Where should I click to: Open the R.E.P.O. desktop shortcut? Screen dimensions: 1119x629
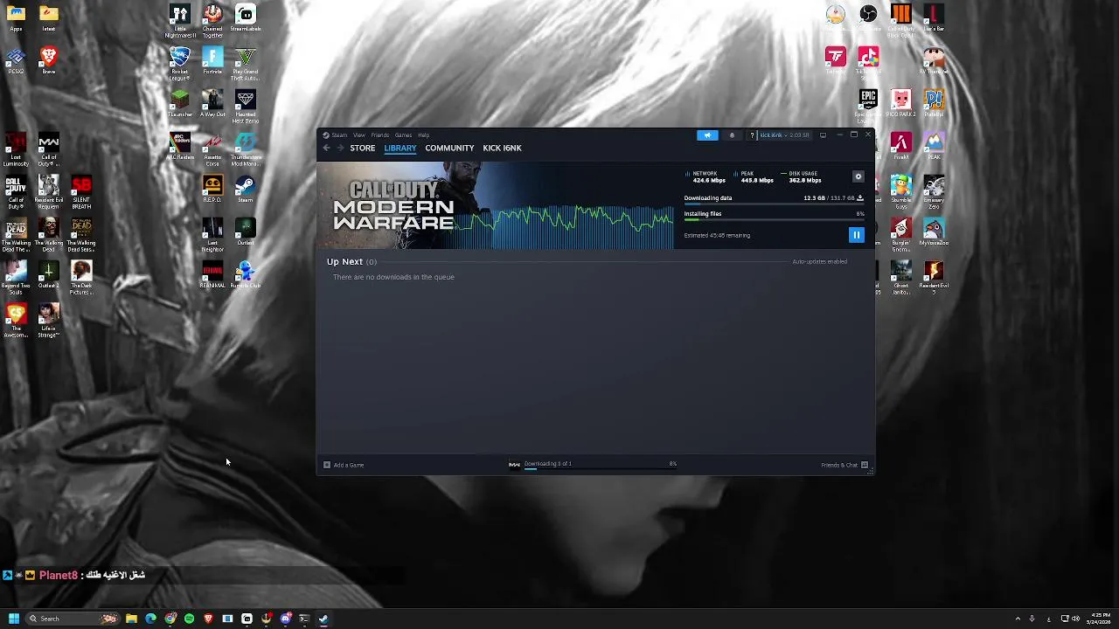pos(212,190)
